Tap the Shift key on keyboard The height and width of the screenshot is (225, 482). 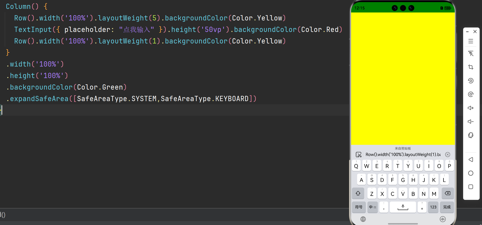(358, 193)
